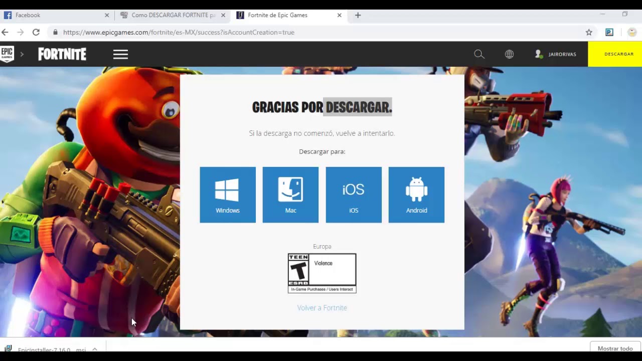Follow the Volver a Fortnite link
642x361 pixels.
[x=322, y=308]
